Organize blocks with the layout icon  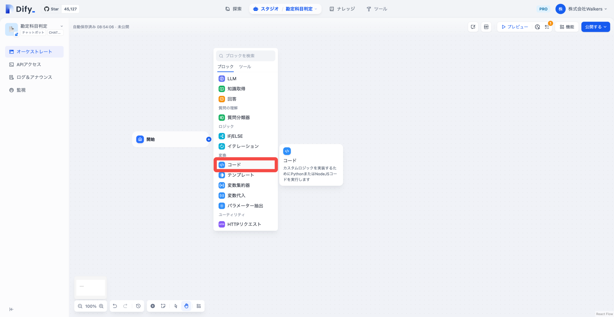pyautogui.click(x=198, y=306)
